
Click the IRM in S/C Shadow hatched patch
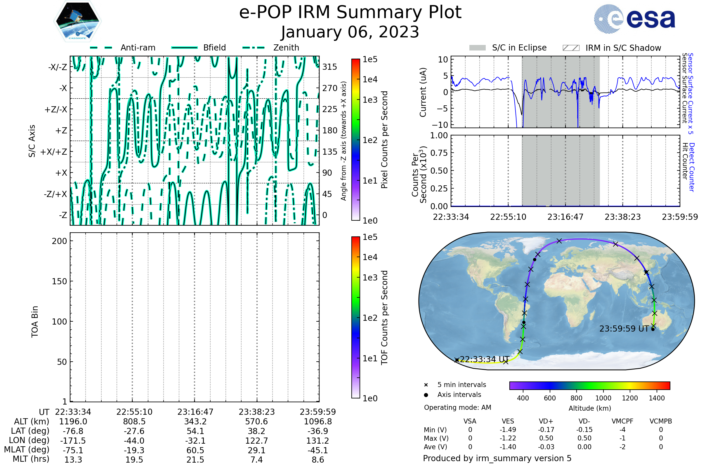coord(571,48)
